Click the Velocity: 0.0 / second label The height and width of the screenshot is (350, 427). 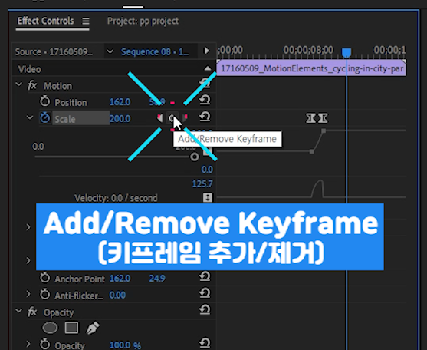[x=116, y=198]
